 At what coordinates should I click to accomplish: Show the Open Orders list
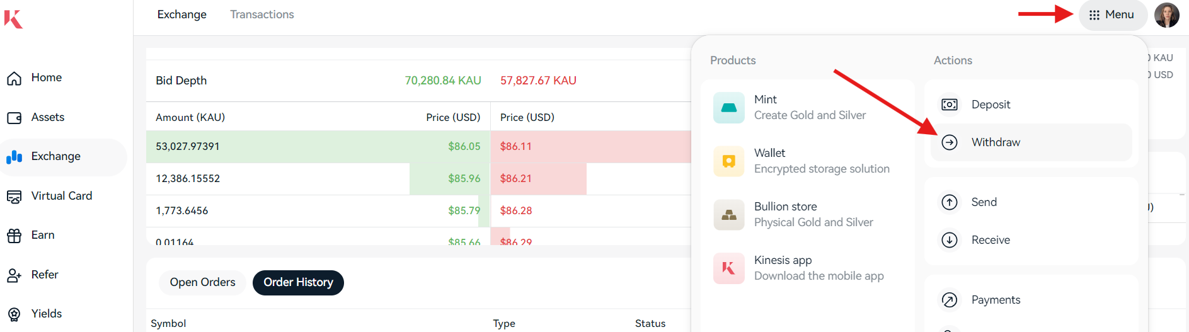click(x=202, y=282)
